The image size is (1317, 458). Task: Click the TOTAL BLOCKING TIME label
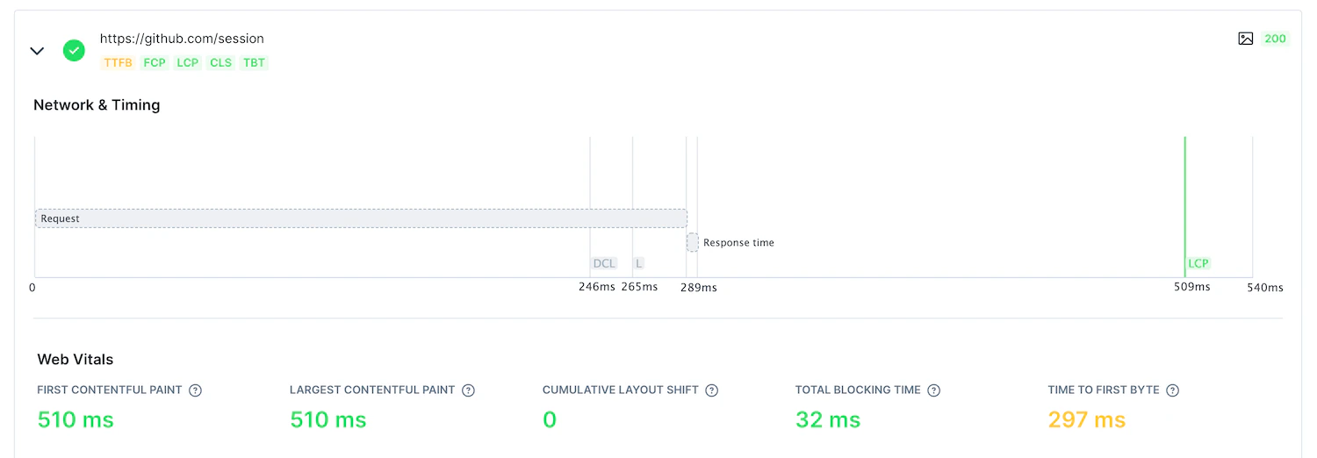tap(858, 390)
